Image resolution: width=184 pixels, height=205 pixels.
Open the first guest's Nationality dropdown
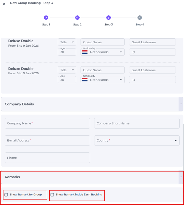tap(121, 52)
